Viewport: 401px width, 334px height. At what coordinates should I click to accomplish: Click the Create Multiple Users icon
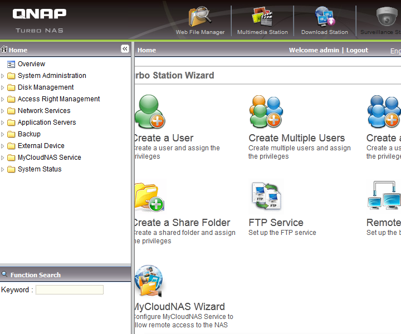[266, 112]
